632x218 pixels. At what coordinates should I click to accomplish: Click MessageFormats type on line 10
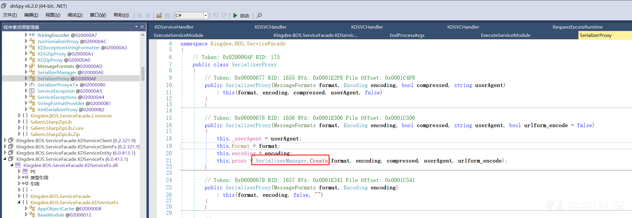pos(295,85)
